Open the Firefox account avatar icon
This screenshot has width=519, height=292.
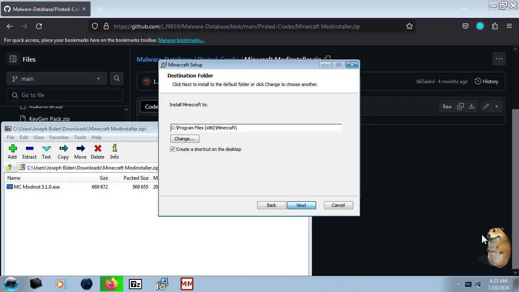480,26
